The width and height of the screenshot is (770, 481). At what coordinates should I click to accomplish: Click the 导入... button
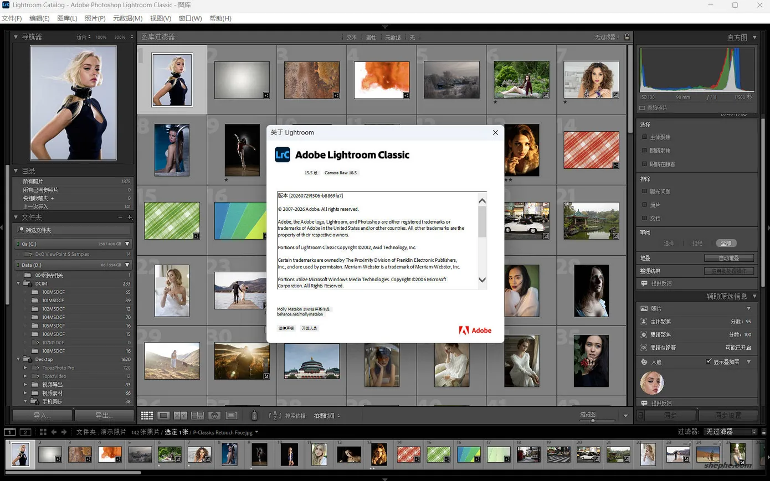click(x=43, y=415)
